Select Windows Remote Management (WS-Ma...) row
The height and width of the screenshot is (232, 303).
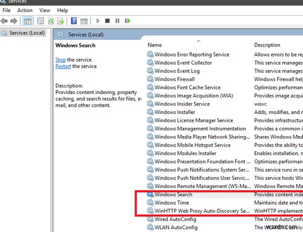(225, 186)
